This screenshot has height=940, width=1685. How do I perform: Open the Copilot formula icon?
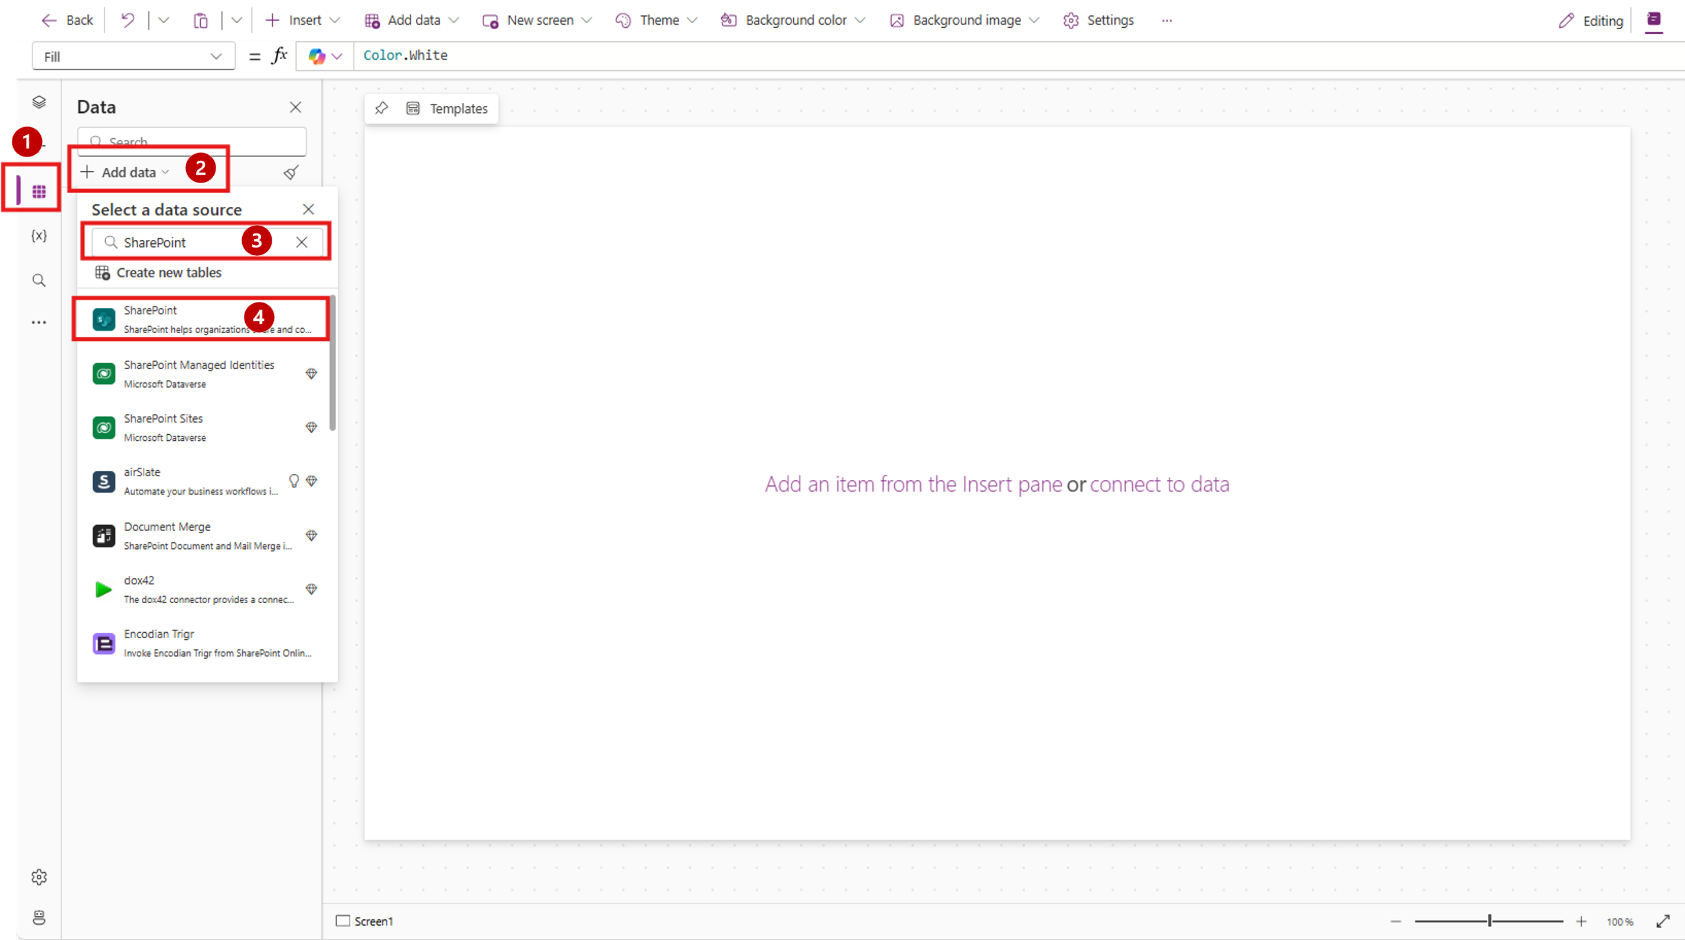pyautogui.click(x=317, y=56)
